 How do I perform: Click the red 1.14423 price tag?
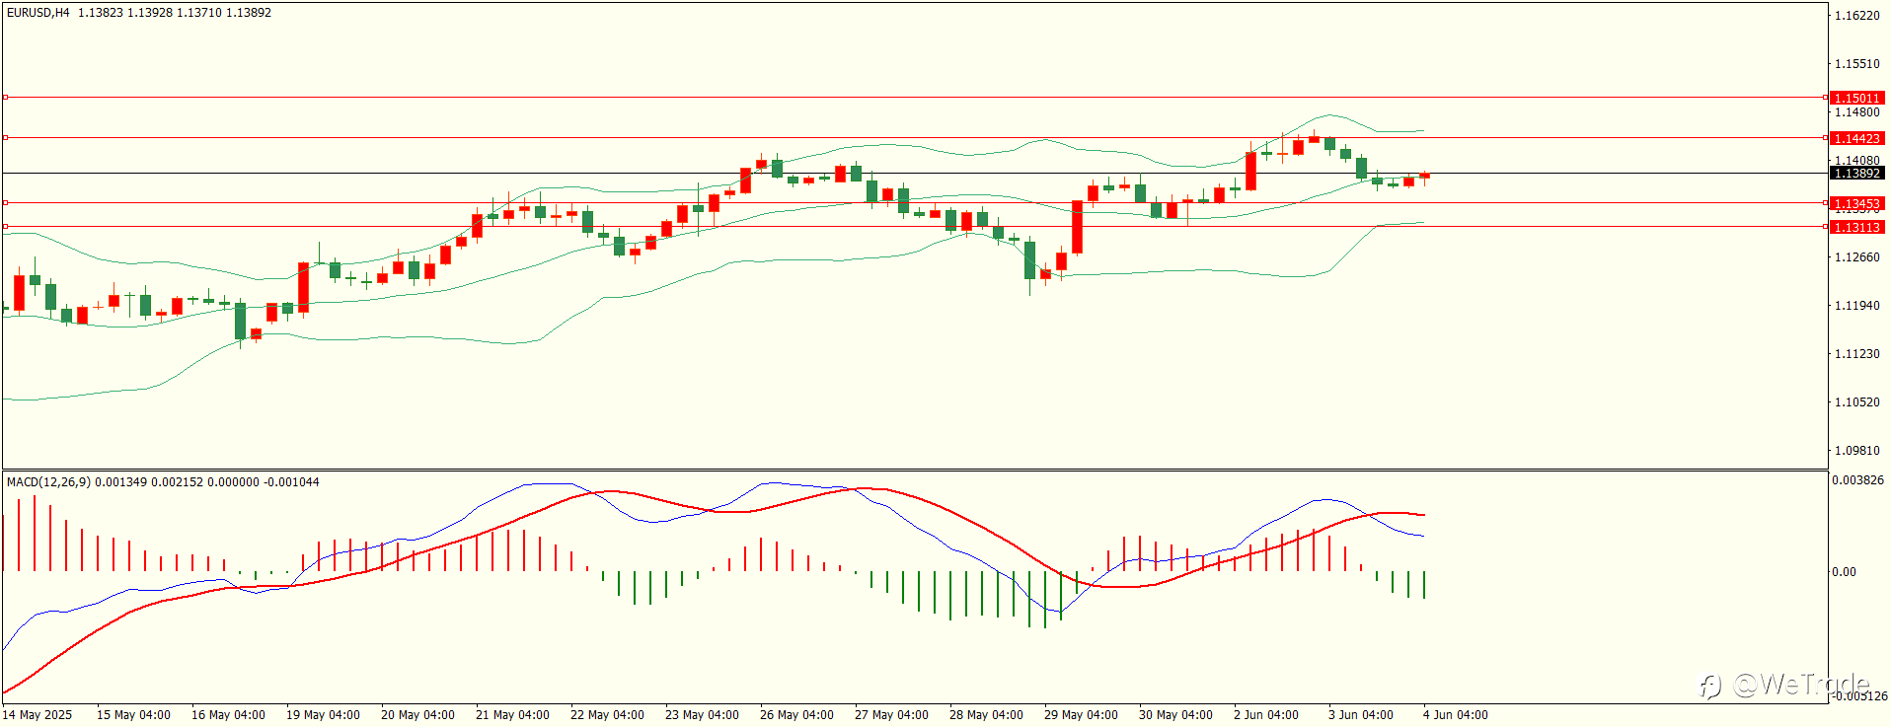coord(1856,139)
